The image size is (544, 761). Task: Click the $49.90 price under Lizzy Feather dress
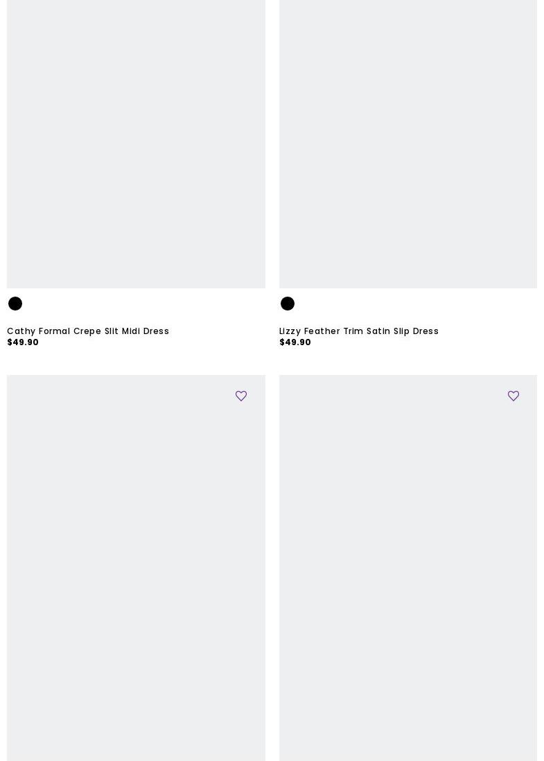click(x=295, y=342)
